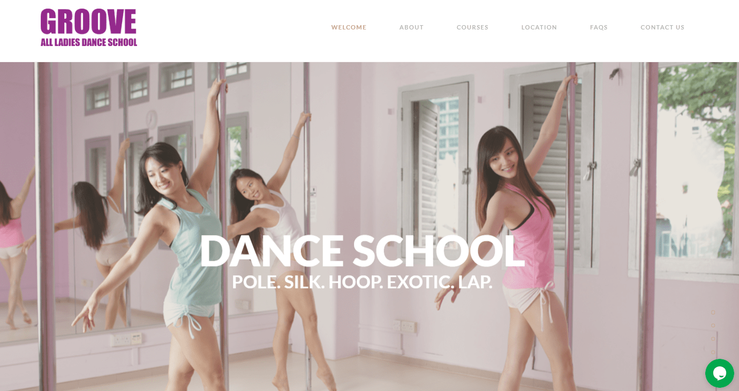Go to the fourth section dot indicator

713,352
